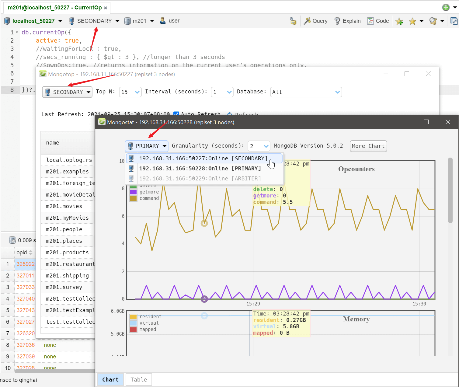Click the pop-out window icon
This screenshot has height=387, width=459.
[454, 21]
